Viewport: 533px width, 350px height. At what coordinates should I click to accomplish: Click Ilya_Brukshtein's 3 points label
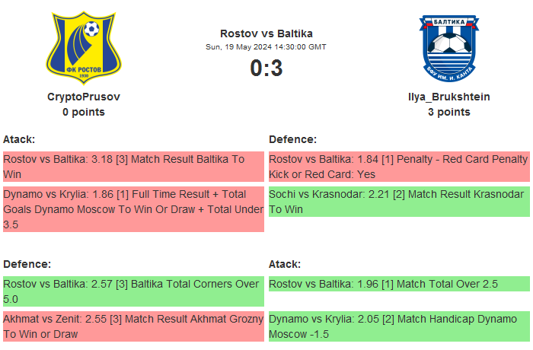pyautogui.click(x=448, y=112)
